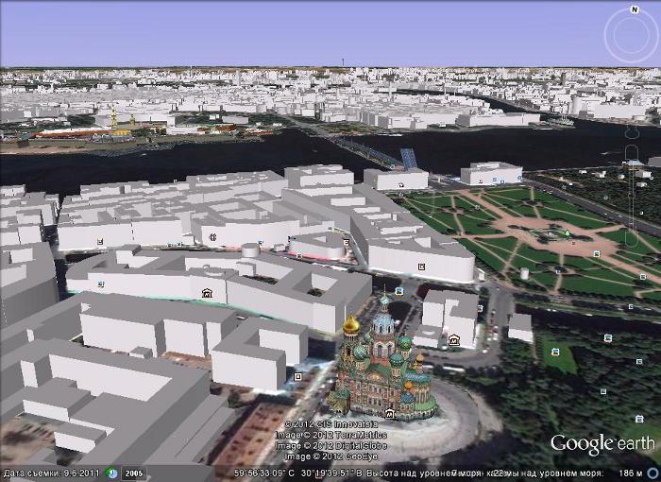Viewport: 661px width, 482px height.
Task: Click square placemark on building facing park
Action: point(421,267)
